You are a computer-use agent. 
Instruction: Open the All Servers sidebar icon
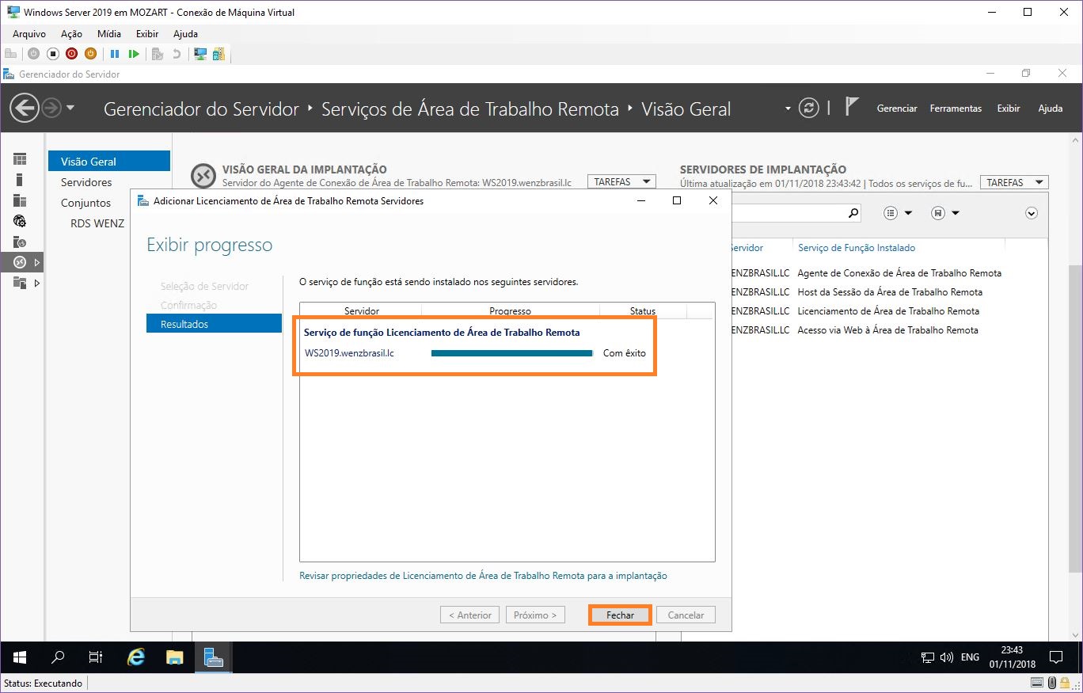[20, 200]
